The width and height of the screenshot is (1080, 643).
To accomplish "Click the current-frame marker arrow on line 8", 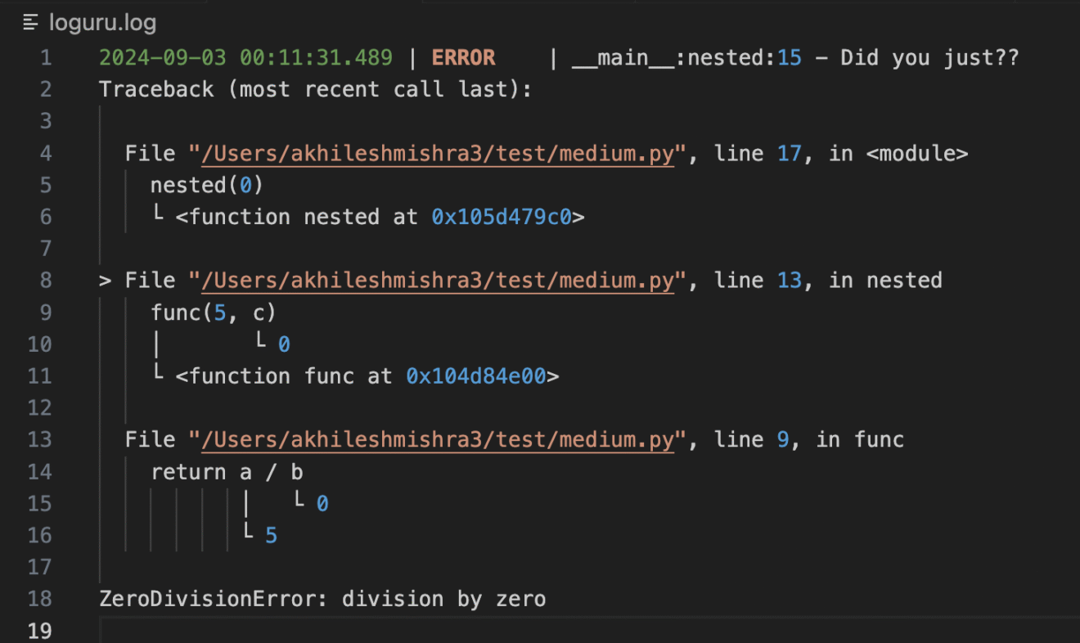I will [104, 280].
